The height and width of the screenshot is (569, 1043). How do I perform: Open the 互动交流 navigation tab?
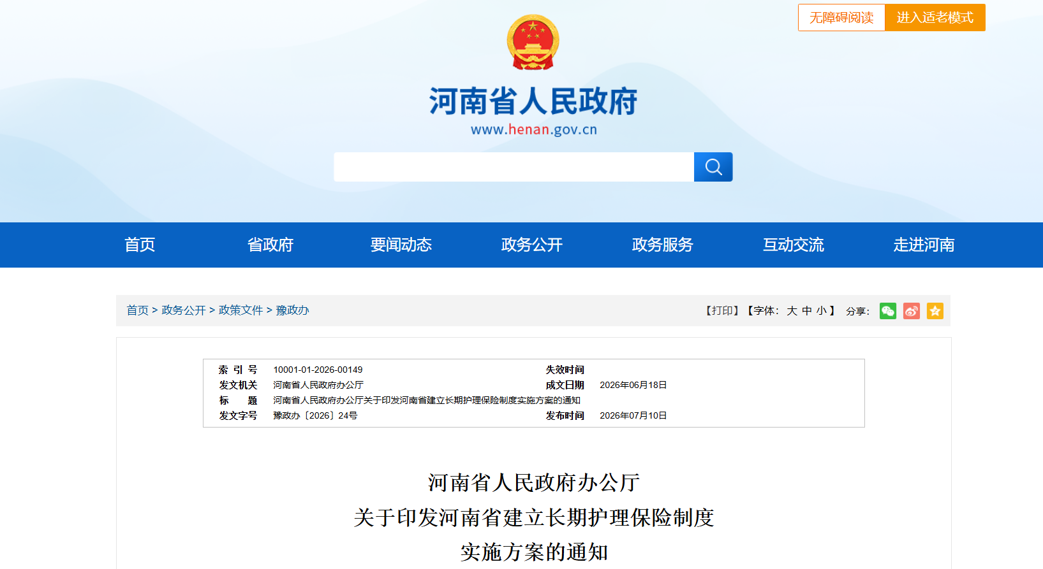(794, 245)
